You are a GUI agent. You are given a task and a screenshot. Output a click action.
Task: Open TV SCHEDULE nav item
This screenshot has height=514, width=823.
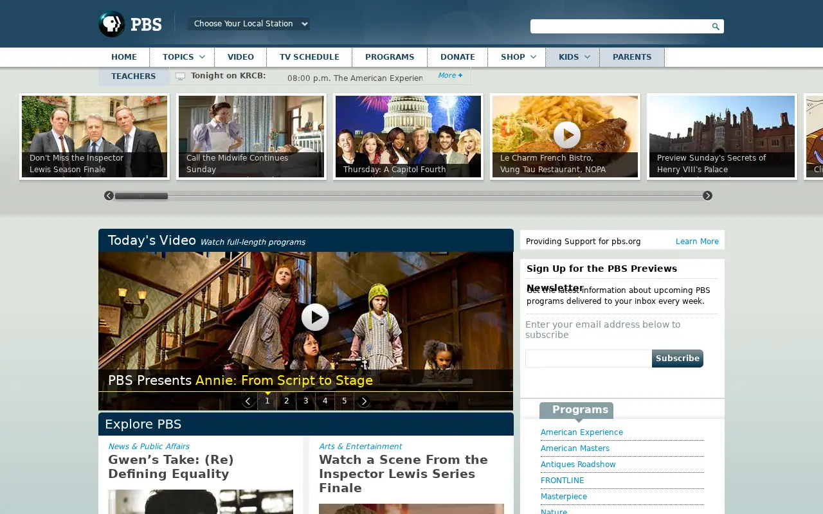pos(309,57)
